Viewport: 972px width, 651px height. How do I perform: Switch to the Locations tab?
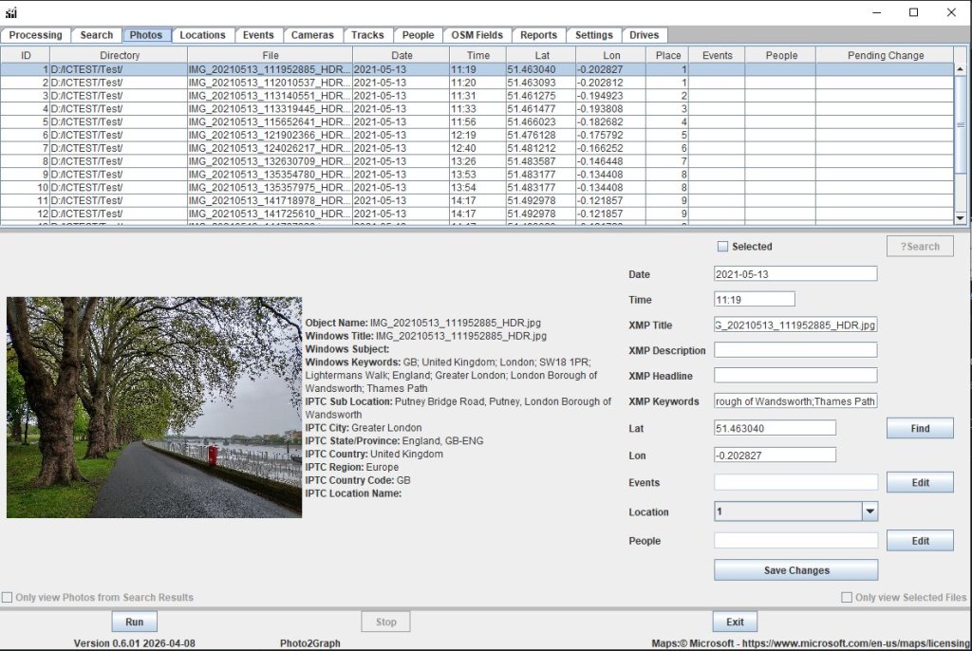202,35
